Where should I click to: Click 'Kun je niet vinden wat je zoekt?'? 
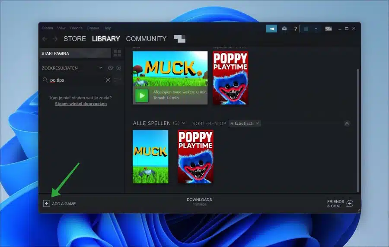coord(81,98)
